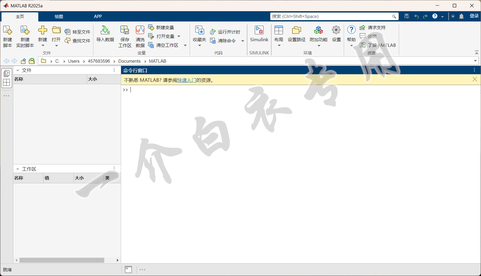Click 清空工作区 (Clear Workspace)

pos(163,45)
